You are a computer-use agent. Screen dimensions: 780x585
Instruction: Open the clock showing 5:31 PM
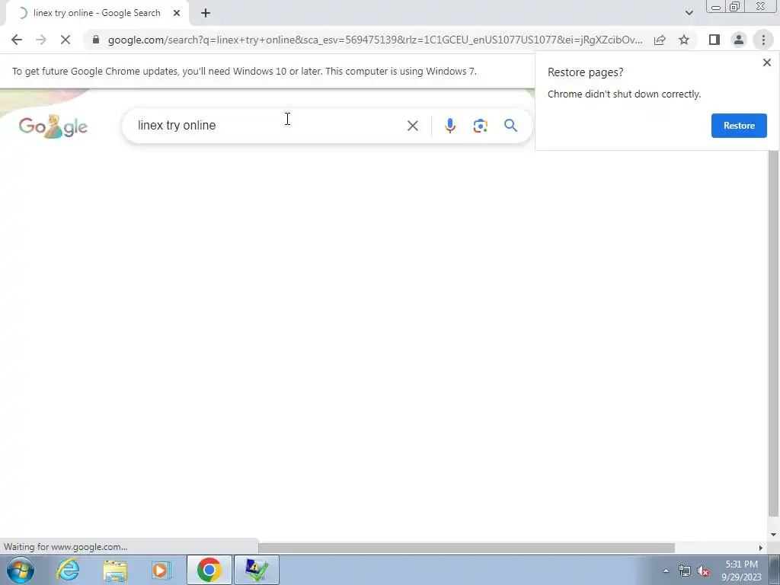point(741,571)
